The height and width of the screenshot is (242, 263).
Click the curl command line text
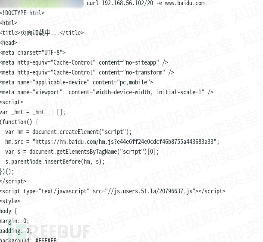tap(145, 3)
